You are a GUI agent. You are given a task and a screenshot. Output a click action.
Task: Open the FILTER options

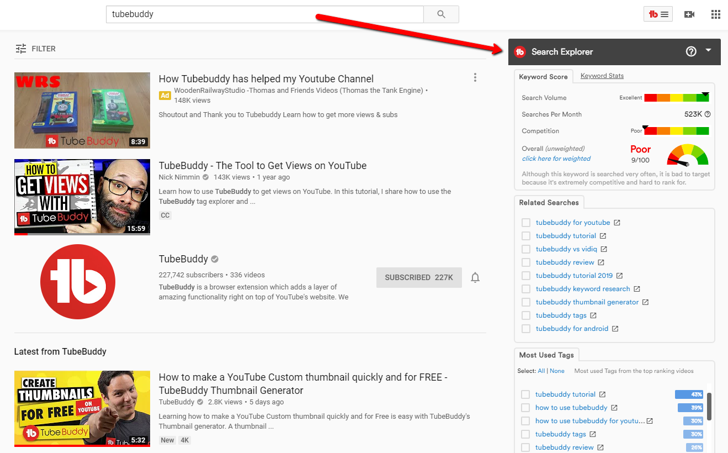tap(36, 49)
